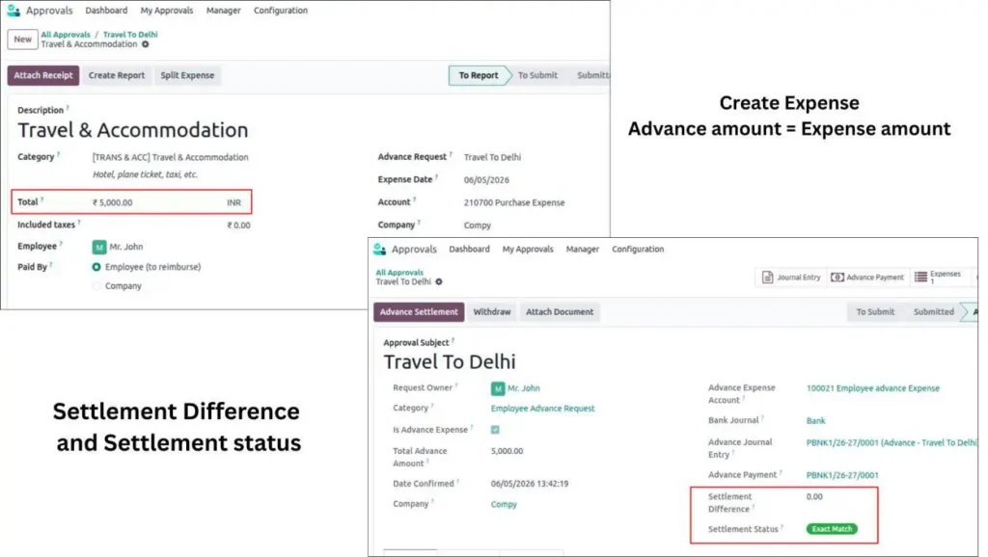Open the gear settings icon beside Travel & Accommodation breadcrumb
Viewport: 988px width, 557px height.
click(146, 44)
